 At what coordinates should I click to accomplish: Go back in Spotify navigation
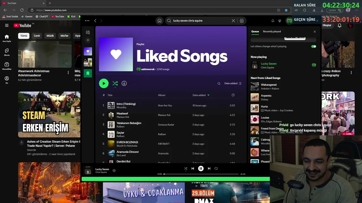click(x=95, y=21)
